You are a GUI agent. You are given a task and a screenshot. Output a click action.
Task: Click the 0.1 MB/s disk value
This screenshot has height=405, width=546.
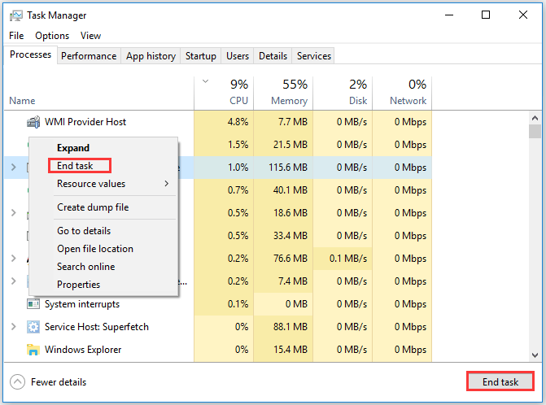348,259
